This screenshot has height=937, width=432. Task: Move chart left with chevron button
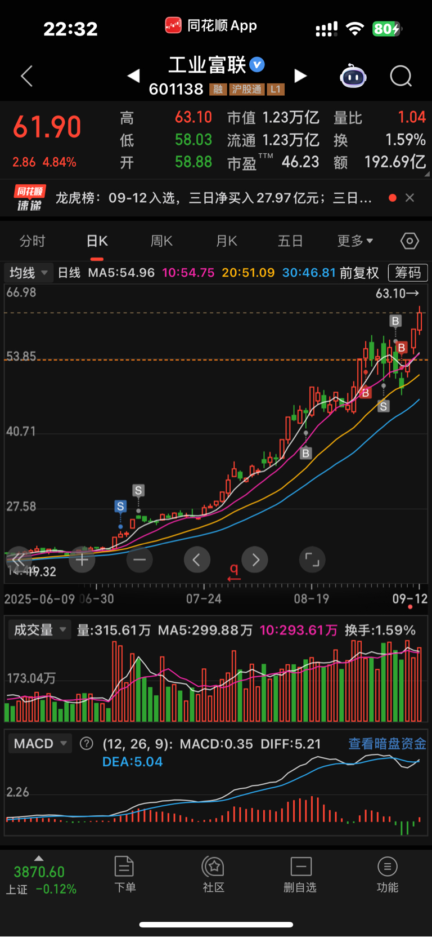point(197,560)
